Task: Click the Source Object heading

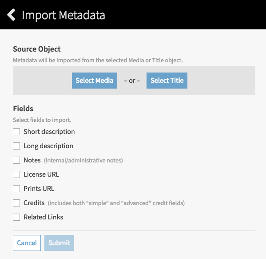Action: (37, 49)
